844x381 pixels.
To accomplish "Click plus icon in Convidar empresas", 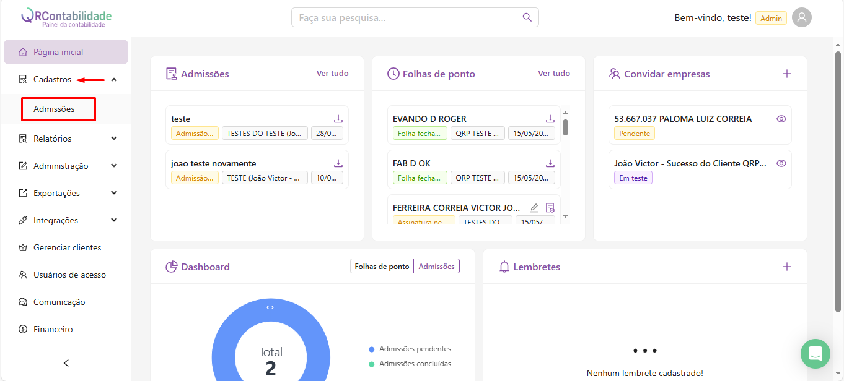I will 787,74.
